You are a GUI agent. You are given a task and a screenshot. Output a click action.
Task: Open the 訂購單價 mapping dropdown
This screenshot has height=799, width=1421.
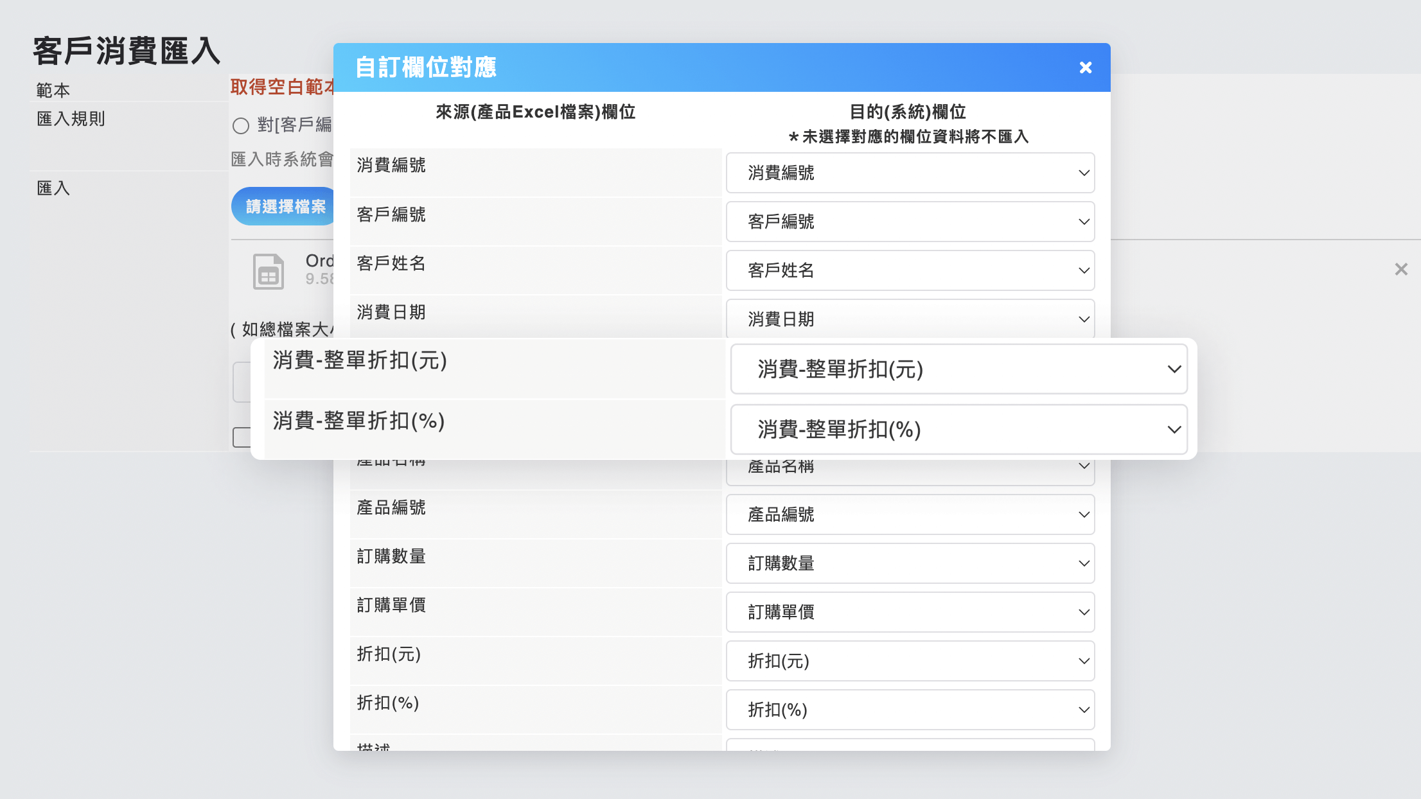tap(910, 612)
